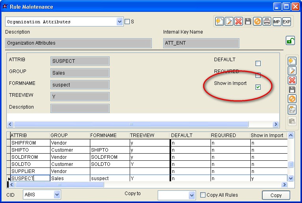Click the Edit pencil icon in right sidebar

coord(292,71)
